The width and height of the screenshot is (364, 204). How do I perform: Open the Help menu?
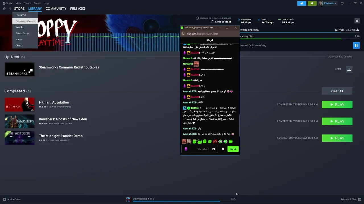coord(46,3)
